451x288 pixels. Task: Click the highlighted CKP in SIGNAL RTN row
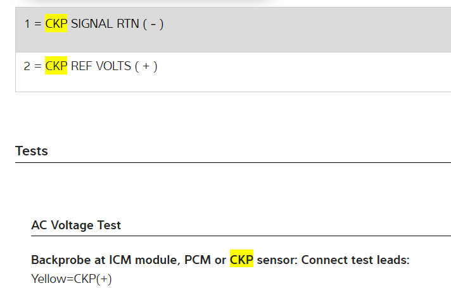pos(56,24)
